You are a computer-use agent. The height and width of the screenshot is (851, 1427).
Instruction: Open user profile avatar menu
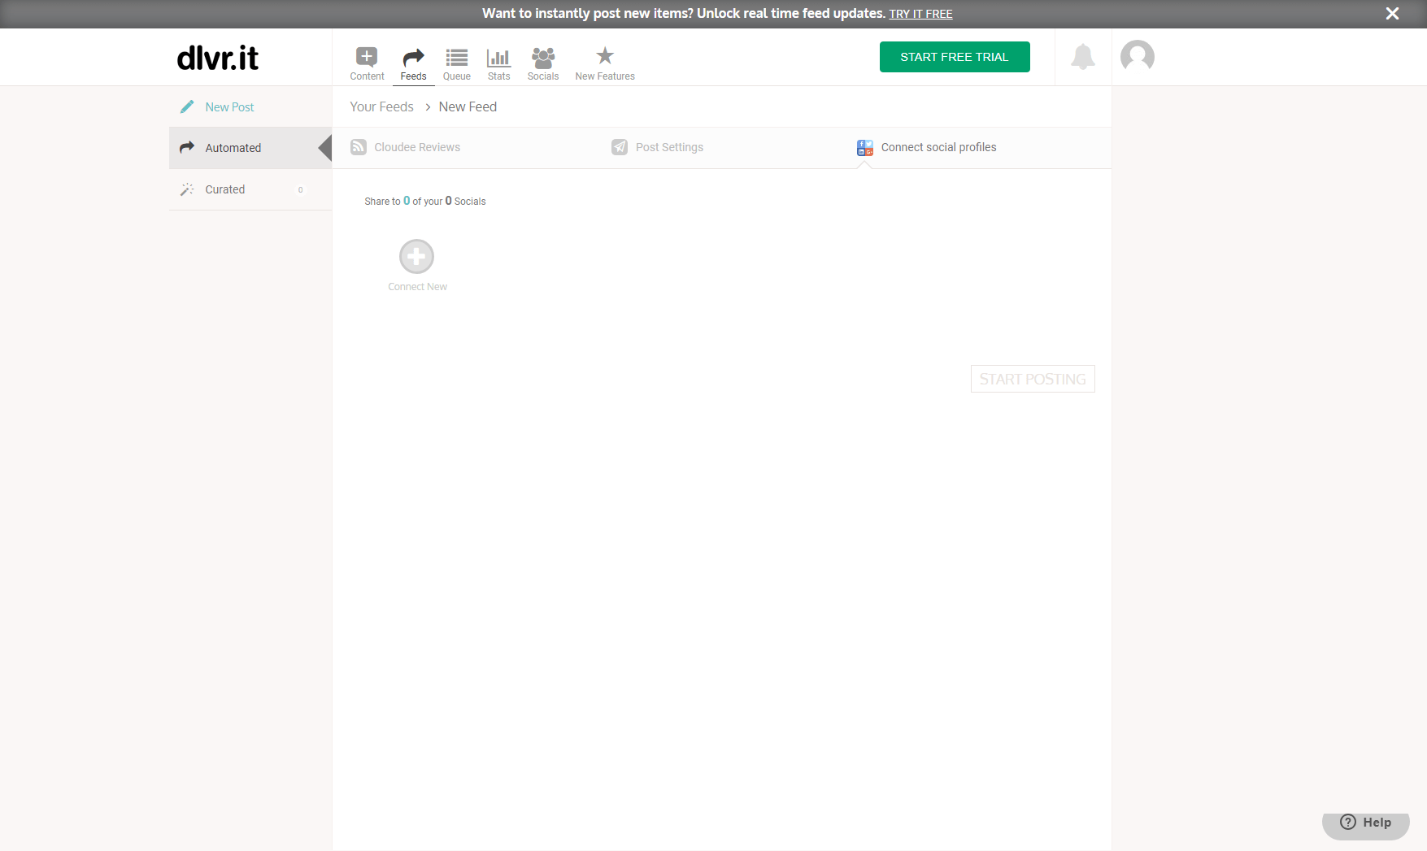tap(1137, 57)
